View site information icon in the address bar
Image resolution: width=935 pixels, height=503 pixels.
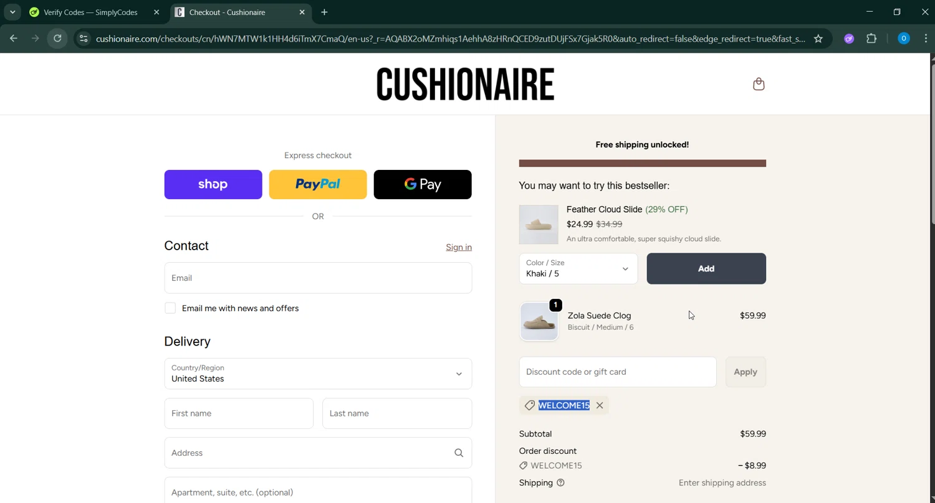(x=84, y=39)
